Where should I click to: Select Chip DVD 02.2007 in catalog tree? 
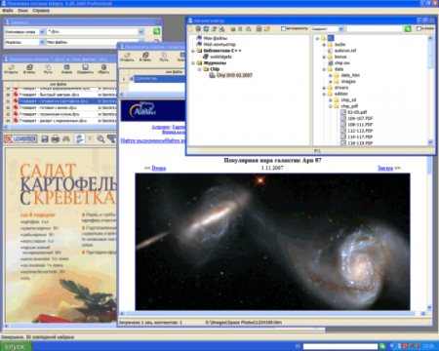pos(234,75)
